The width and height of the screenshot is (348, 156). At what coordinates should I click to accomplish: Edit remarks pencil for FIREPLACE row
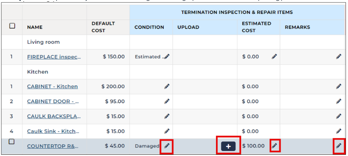[339, 57]
